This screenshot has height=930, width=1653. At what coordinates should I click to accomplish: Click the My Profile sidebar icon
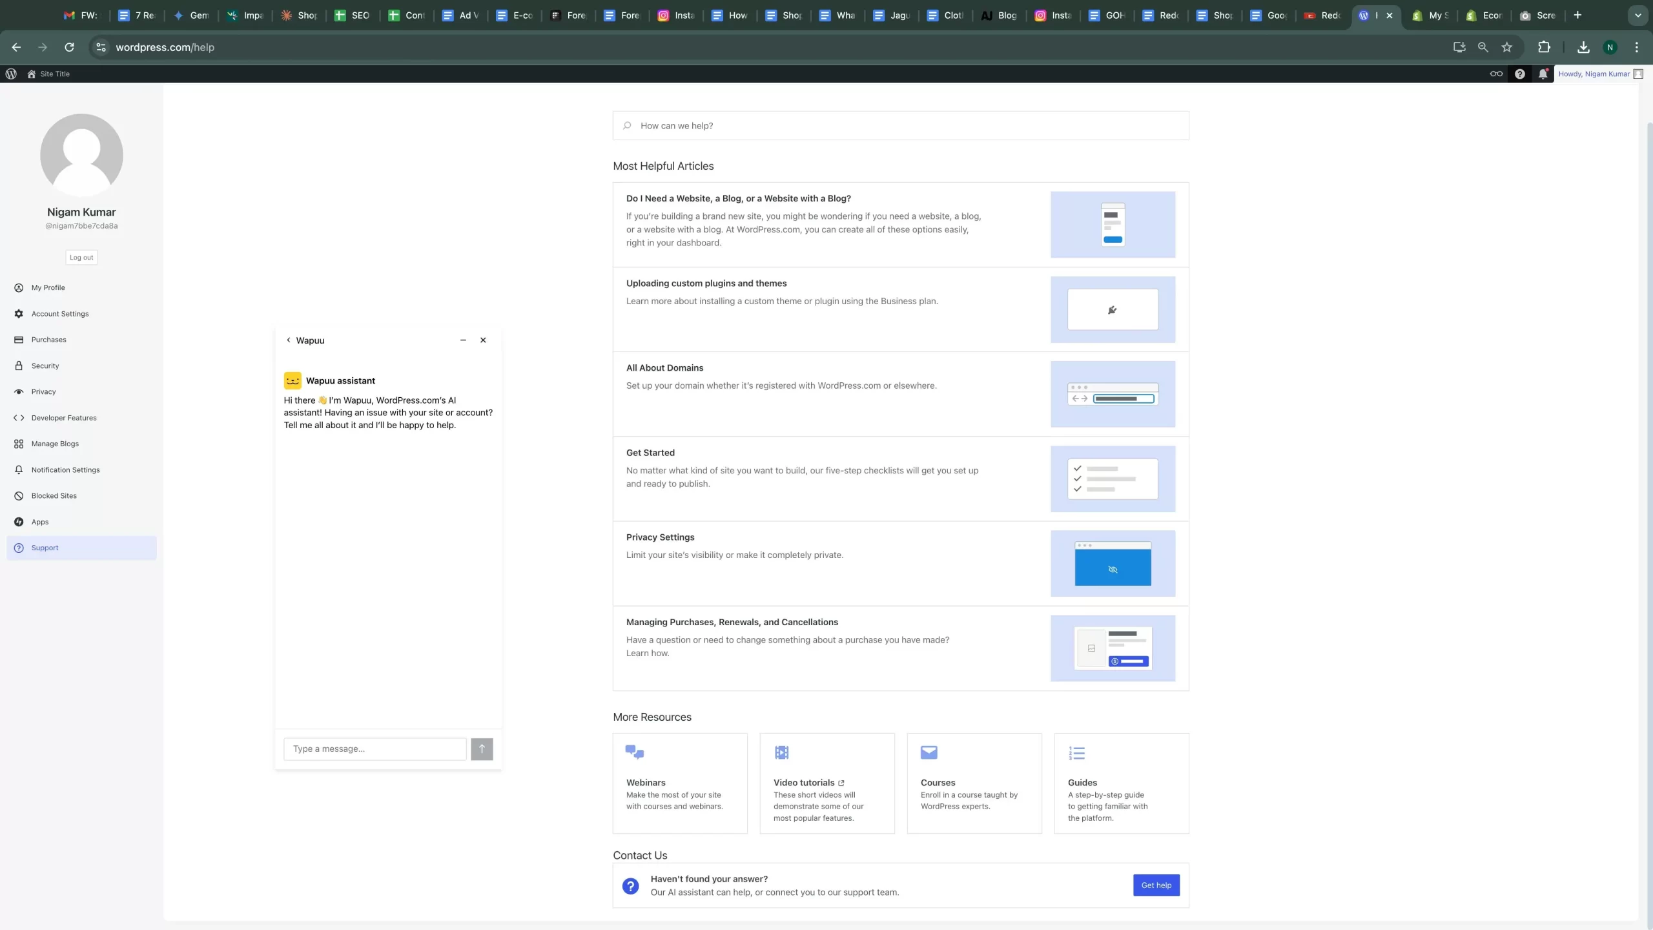[x=19, y=287]
